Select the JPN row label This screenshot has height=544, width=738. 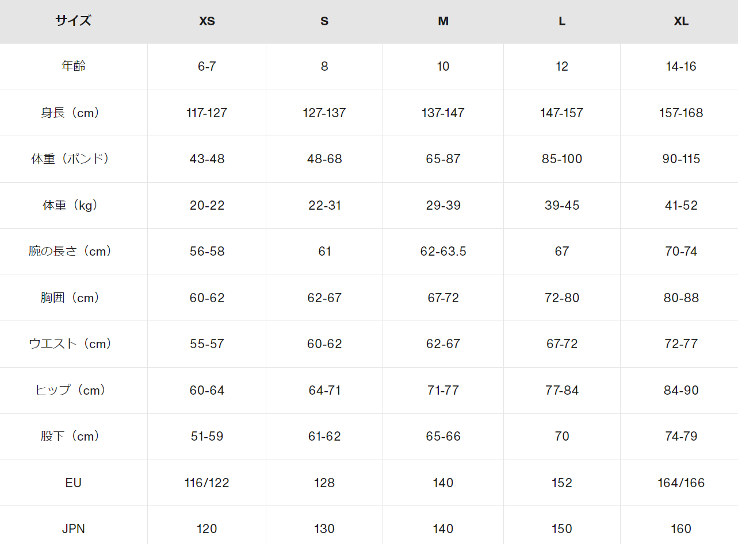73,528
